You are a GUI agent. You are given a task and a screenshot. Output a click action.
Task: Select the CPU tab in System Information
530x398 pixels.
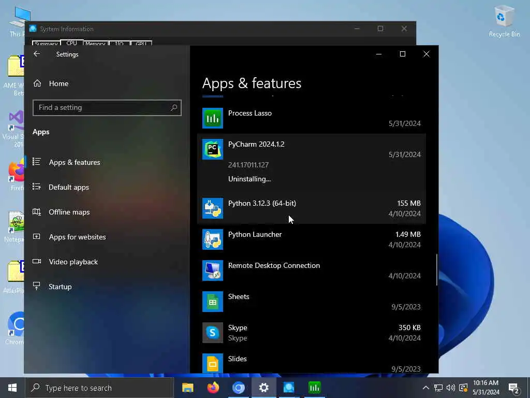[71, 43]
